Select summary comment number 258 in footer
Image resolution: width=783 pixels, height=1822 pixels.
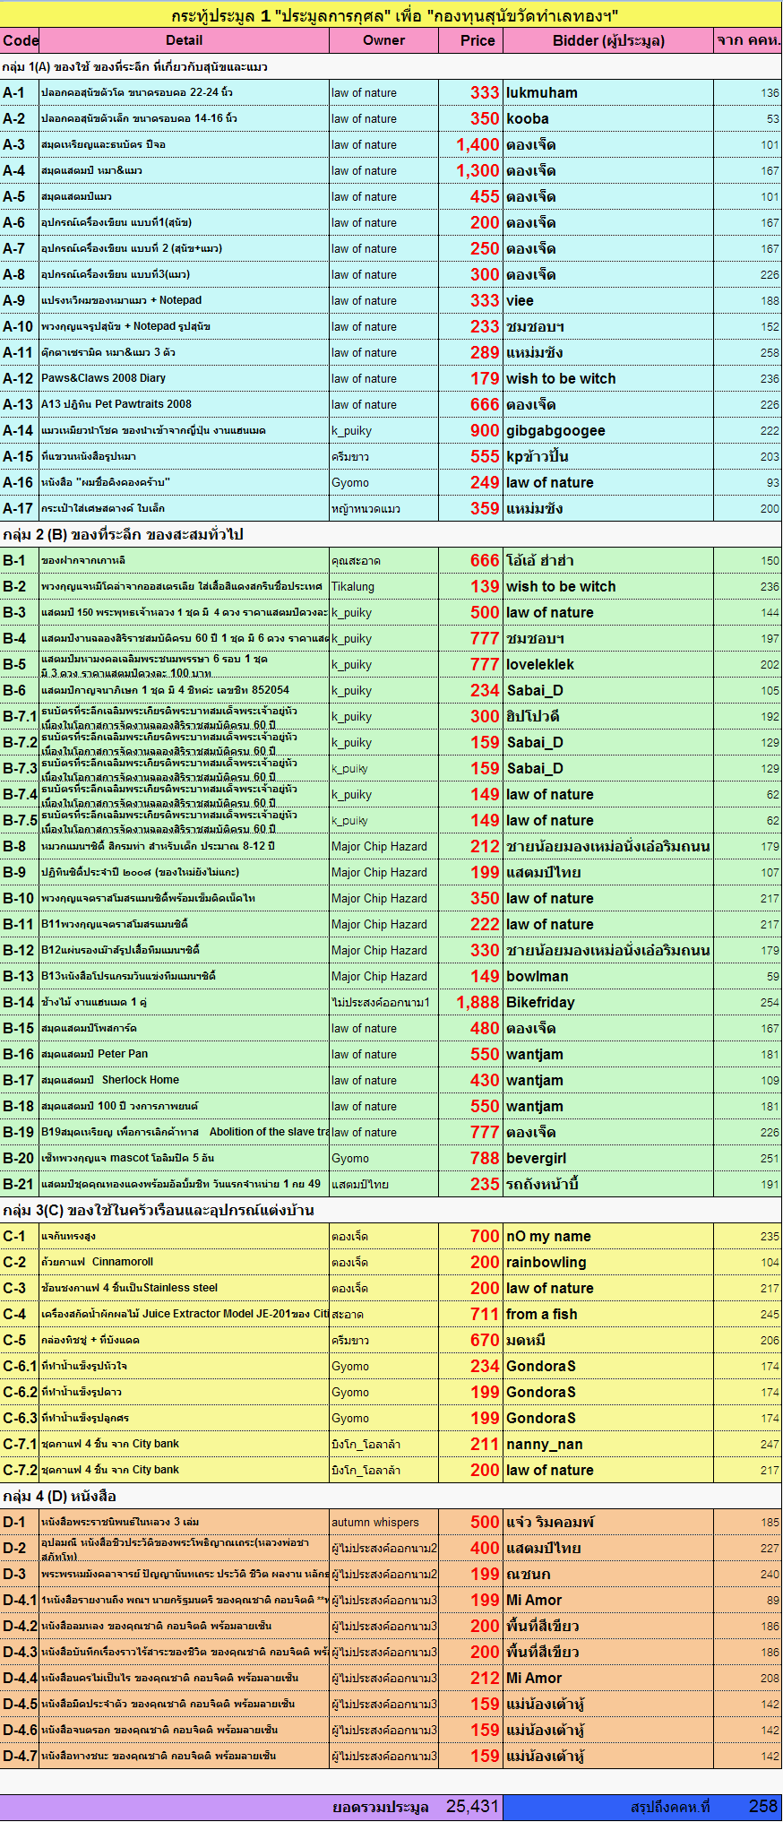pyautogui.click(x=763, y=1807)
